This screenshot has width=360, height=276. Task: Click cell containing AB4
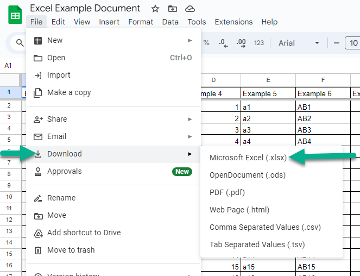pos(323,141)
